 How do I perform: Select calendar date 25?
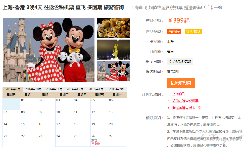point(82,140)
